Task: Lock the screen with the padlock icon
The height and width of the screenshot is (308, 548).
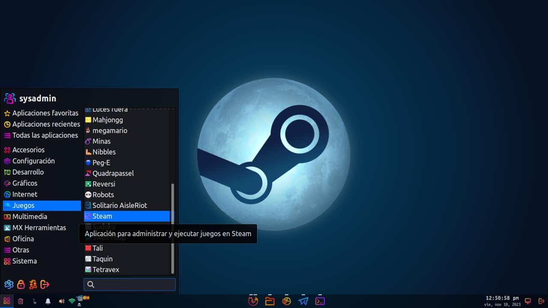Action: [21, 284]
